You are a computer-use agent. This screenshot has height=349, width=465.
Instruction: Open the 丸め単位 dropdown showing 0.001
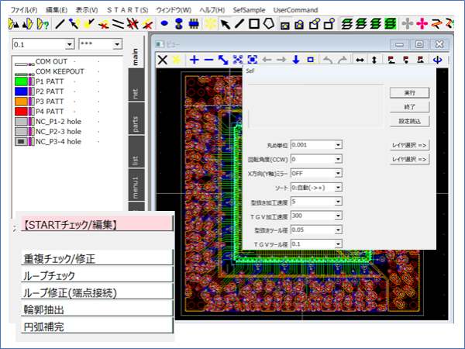tap(339, 144)
